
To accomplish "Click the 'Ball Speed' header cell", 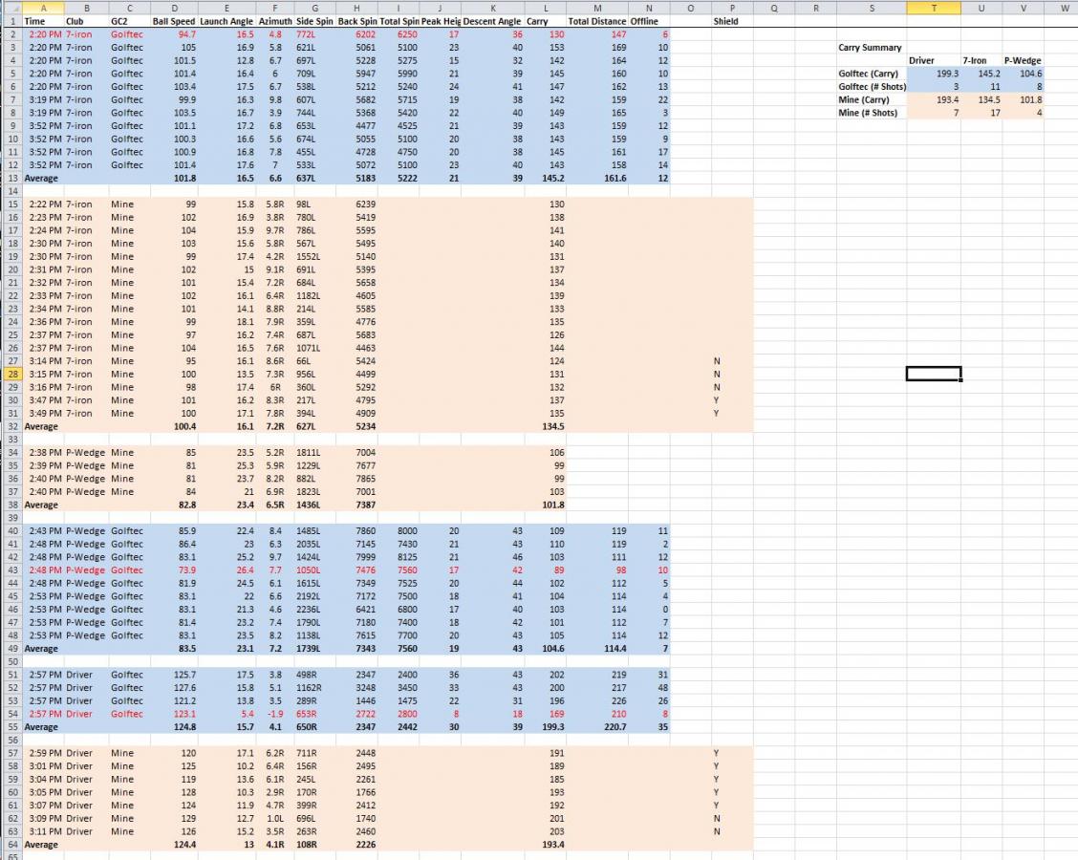I will click(174, 21).
